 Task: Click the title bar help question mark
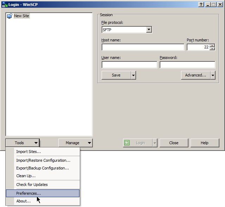coord(201,4)
